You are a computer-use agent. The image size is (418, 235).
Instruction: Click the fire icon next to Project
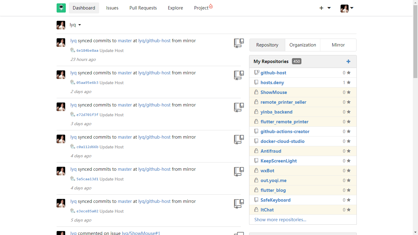211,6
